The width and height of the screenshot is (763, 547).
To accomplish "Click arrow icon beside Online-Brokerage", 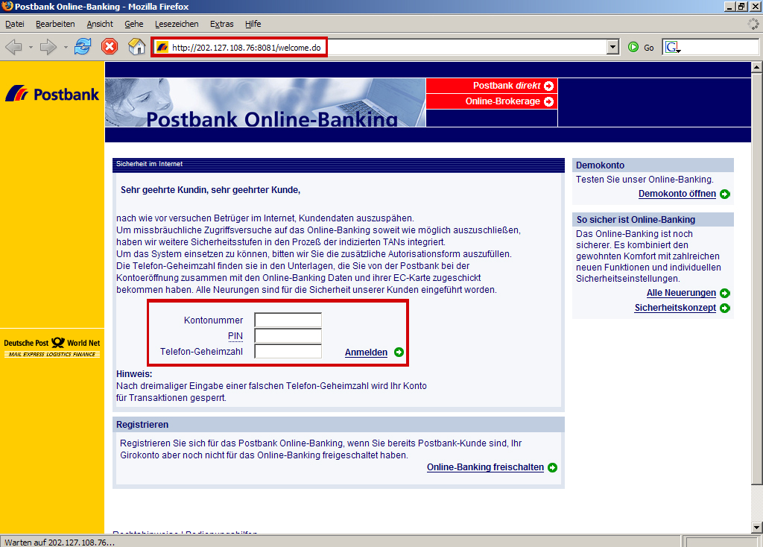I will [549, 101].
